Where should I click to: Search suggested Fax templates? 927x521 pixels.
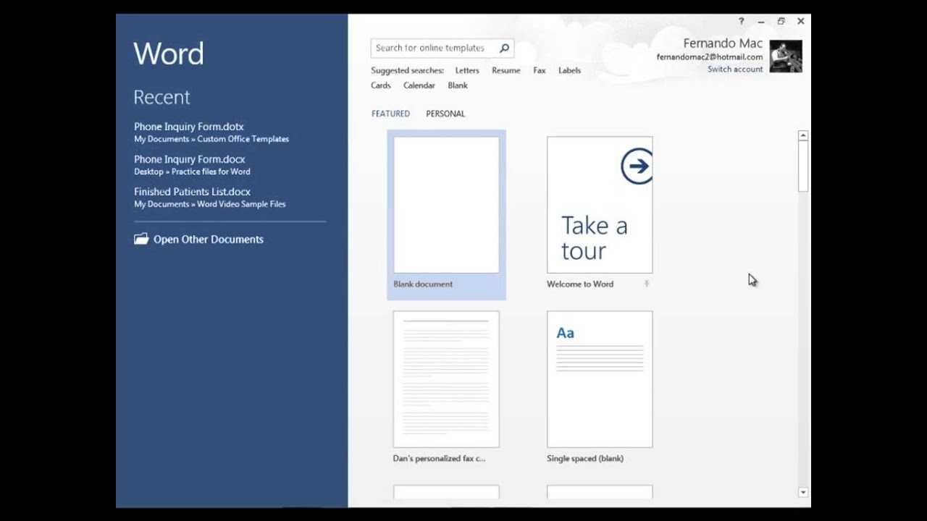coord(540,70)
